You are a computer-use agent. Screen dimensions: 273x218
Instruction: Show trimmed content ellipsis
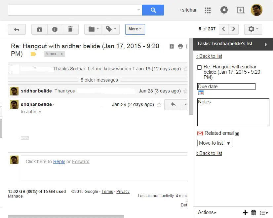click(x=25, y=138)
